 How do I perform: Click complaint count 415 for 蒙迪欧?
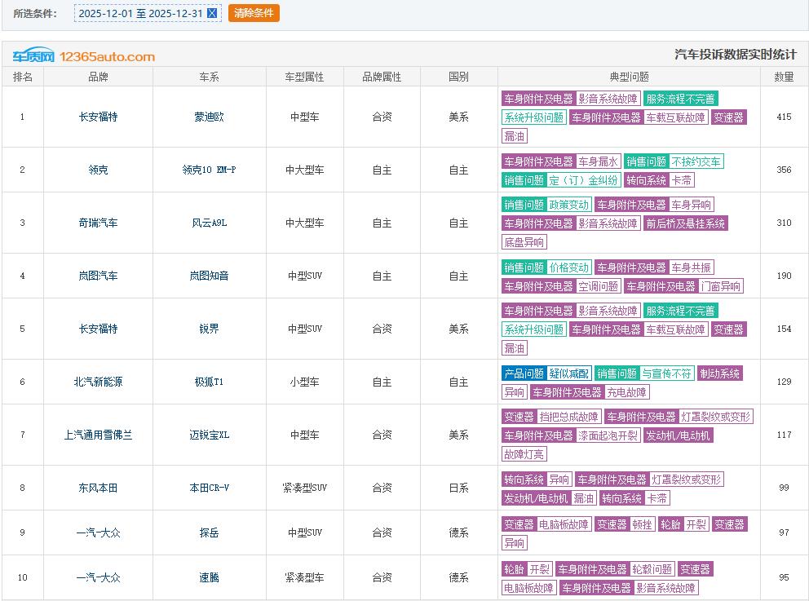(x=784, y=117)
